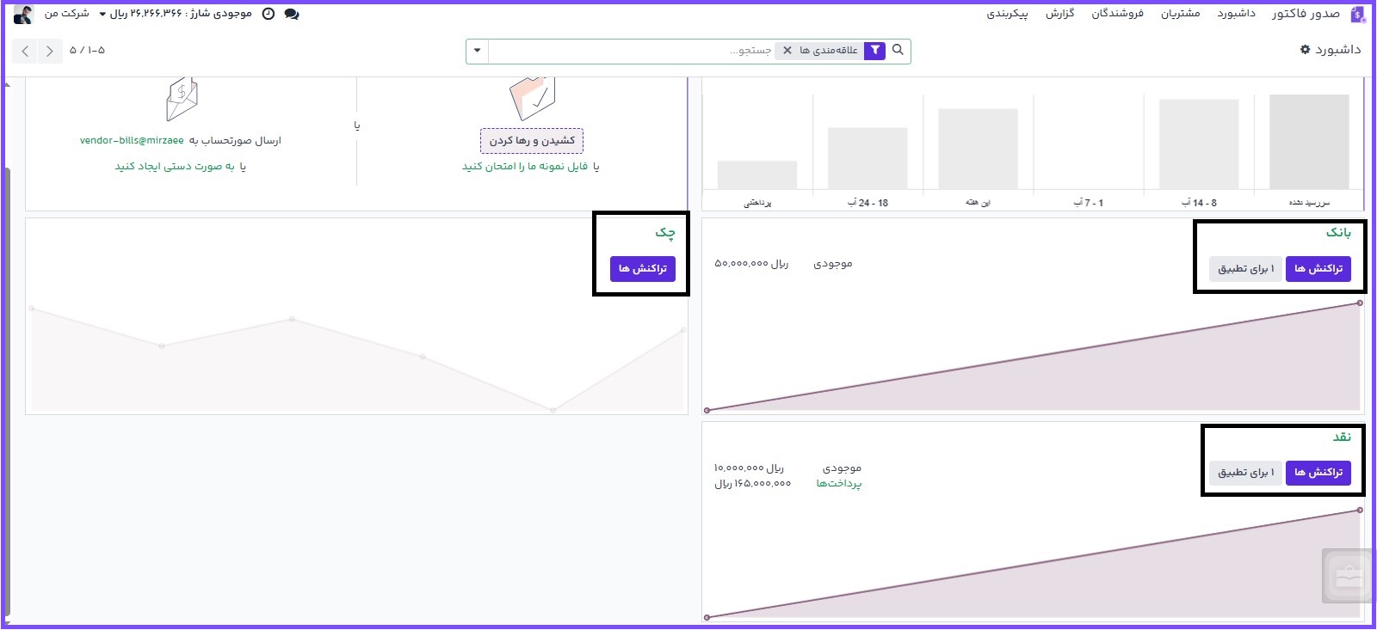Image resolution: width=1377 pixels, height=630 pixels.
Task: Remove the علاقه‌مندی ها filter tag
Action: [x=787, y=51]
